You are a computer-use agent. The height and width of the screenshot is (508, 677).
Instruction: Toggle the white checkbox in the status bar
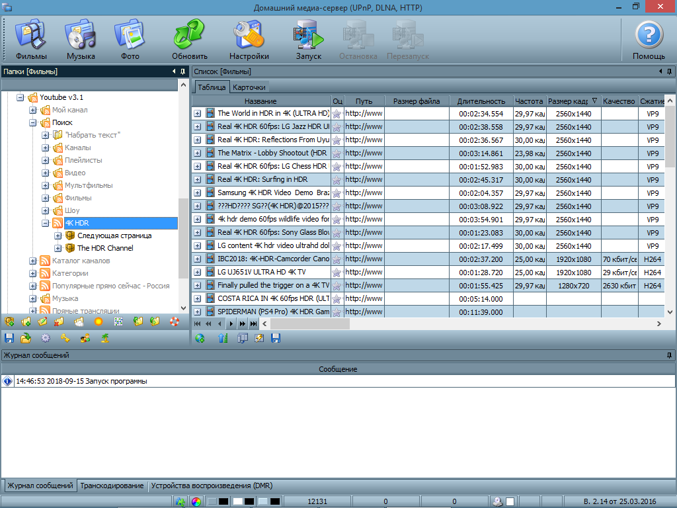tap(510, 502)
